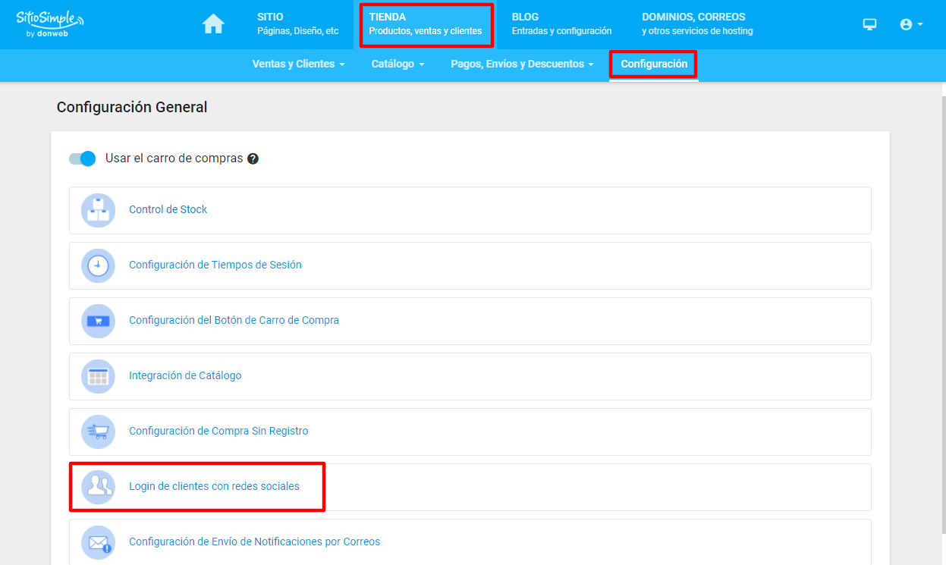
Task: Click the users icon for social login
Action: 98,487
